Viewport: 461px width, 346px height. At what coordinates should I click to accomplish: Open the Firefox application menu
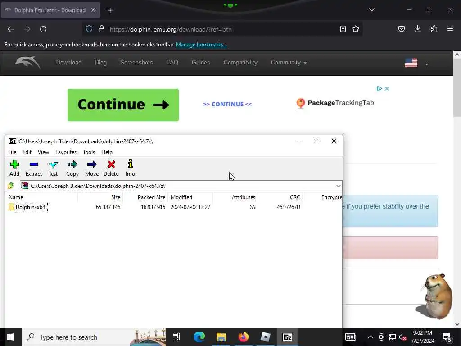tap(450, 29)
